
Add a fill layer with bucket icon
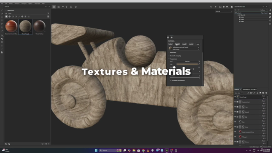coord(257,93)
